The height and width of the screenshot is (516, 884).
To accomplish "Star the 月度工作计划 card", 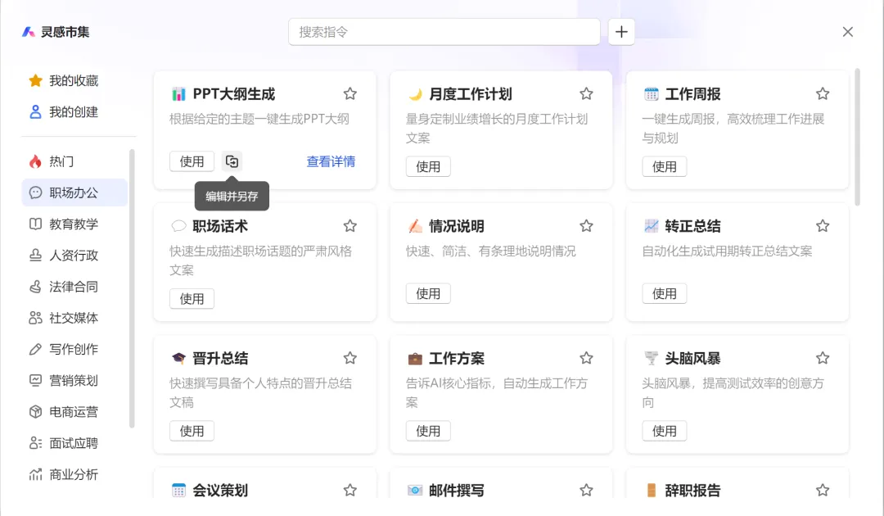I will coord(586,93).
